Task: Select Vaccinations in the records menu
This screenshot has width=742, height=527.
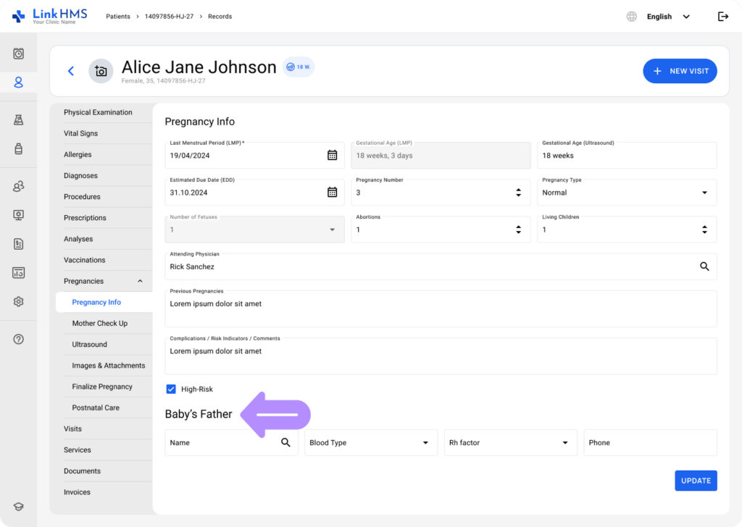Action: (x=84, y=260)
